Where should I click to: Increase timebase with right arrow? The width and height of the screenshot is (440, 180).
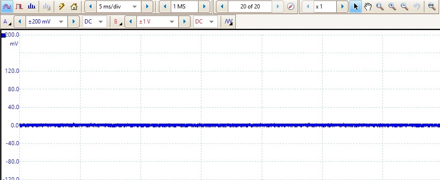point(147,7)
